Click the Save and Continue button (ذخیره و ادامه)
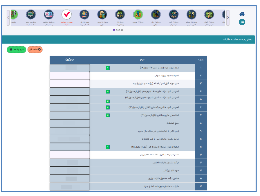The height and width of the screenshot is (196, 260). (x=16, y=49)
